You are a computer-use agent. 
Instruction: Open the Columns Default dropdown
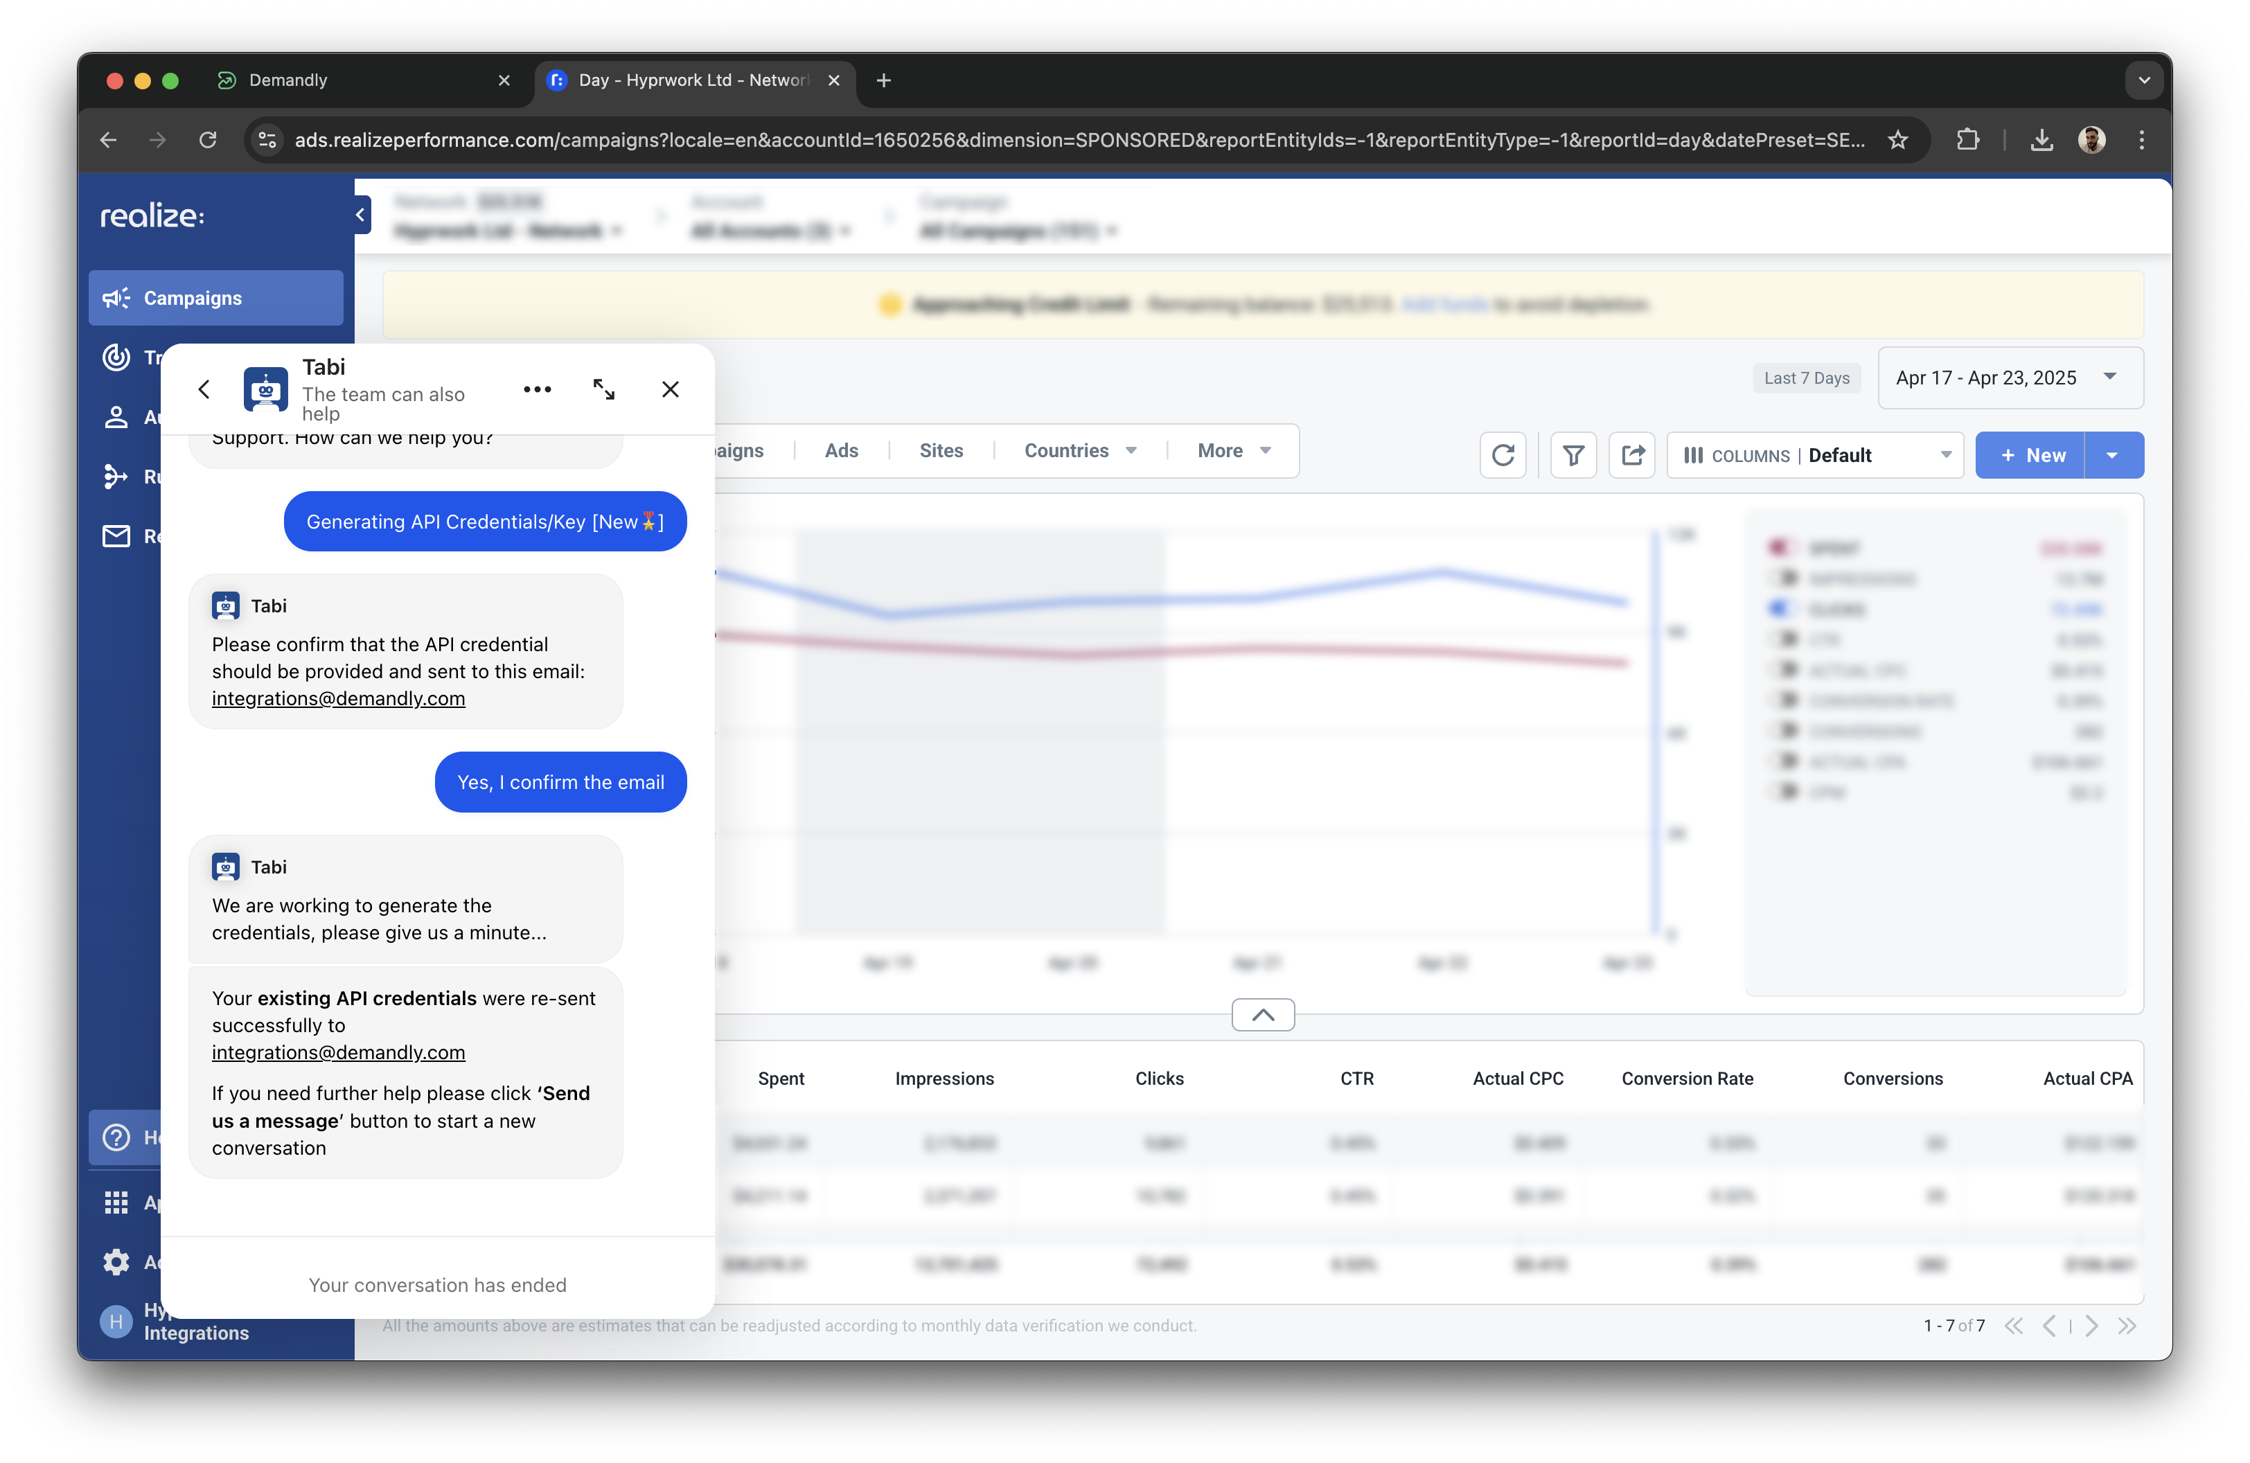click(x=1815, y=456)
